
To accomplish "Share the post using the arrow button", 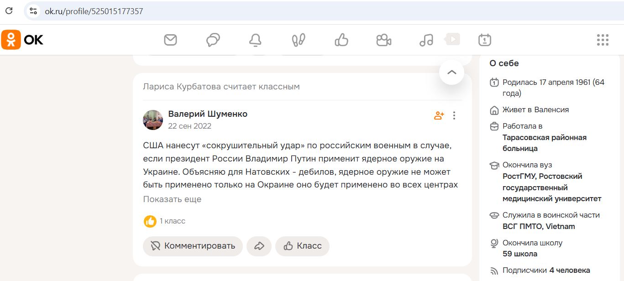I will [259, 246].
